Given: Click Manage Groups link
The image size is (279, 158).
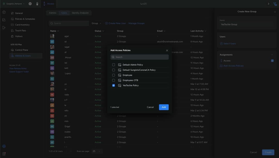Looking at the screenshot, I should pyautogui.click(x=136, y=23).
